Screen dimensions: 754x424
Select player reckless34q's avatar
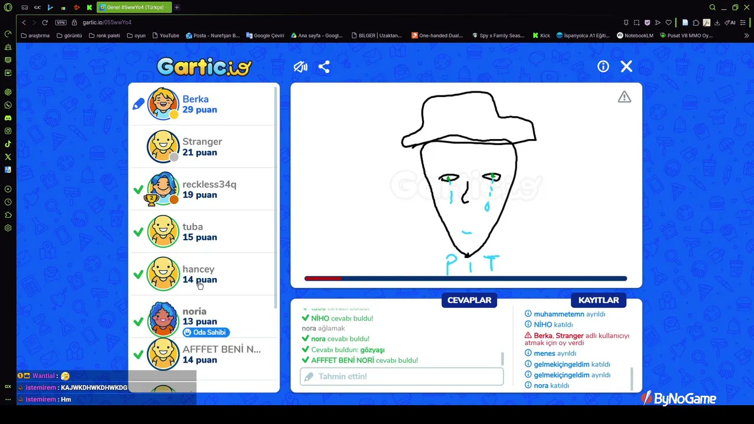click(x=163, y=188)
